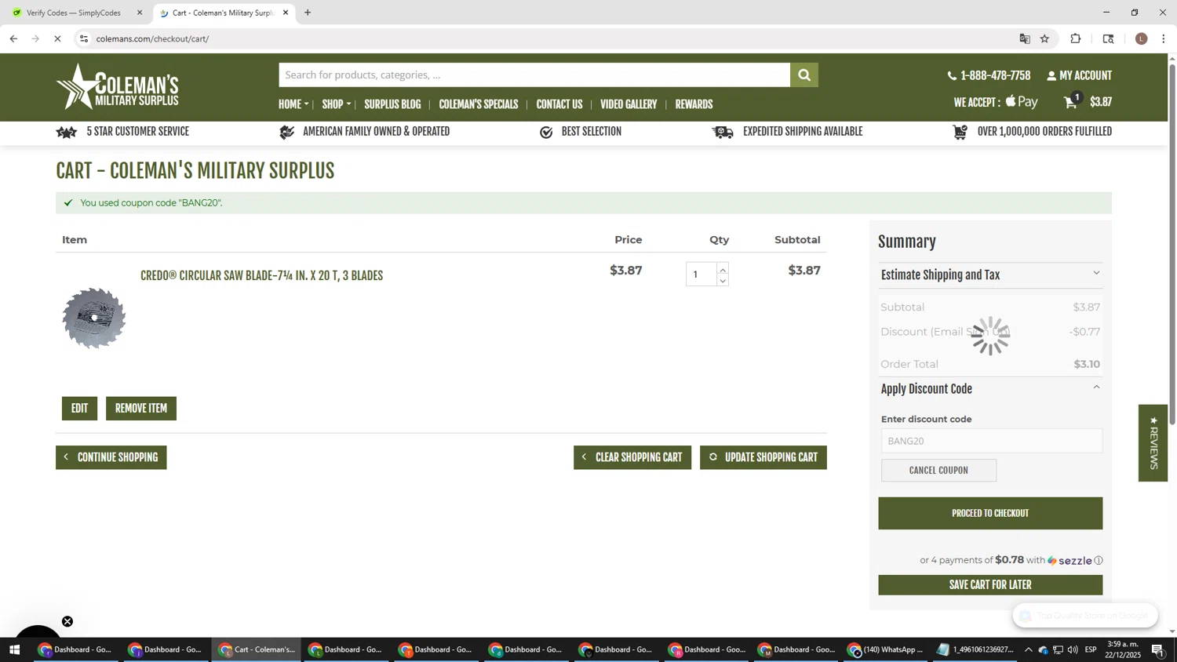This screenshot has width=1177, height=662.
Task: Open Chrome profile avatar
Action: [1142, 38]
